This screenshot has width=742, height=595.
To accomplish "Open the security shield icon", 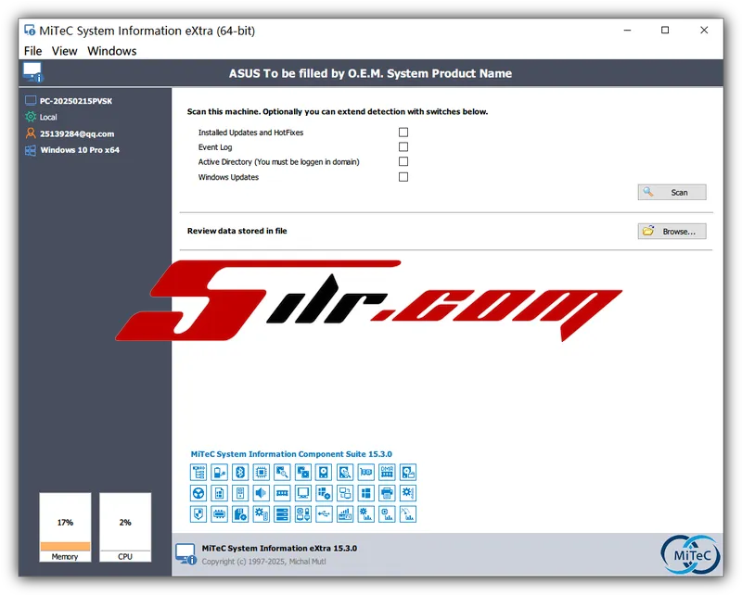I will point(198,514).
